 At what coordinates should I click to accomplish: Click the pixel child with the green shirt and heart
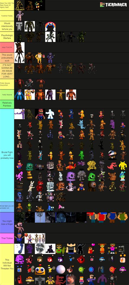click(x=61, y=249)
